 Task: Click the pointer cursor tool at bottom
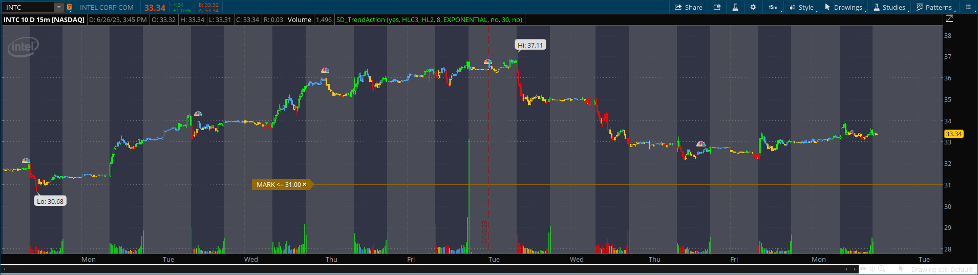pyautogui.click(x=901, y=269)
